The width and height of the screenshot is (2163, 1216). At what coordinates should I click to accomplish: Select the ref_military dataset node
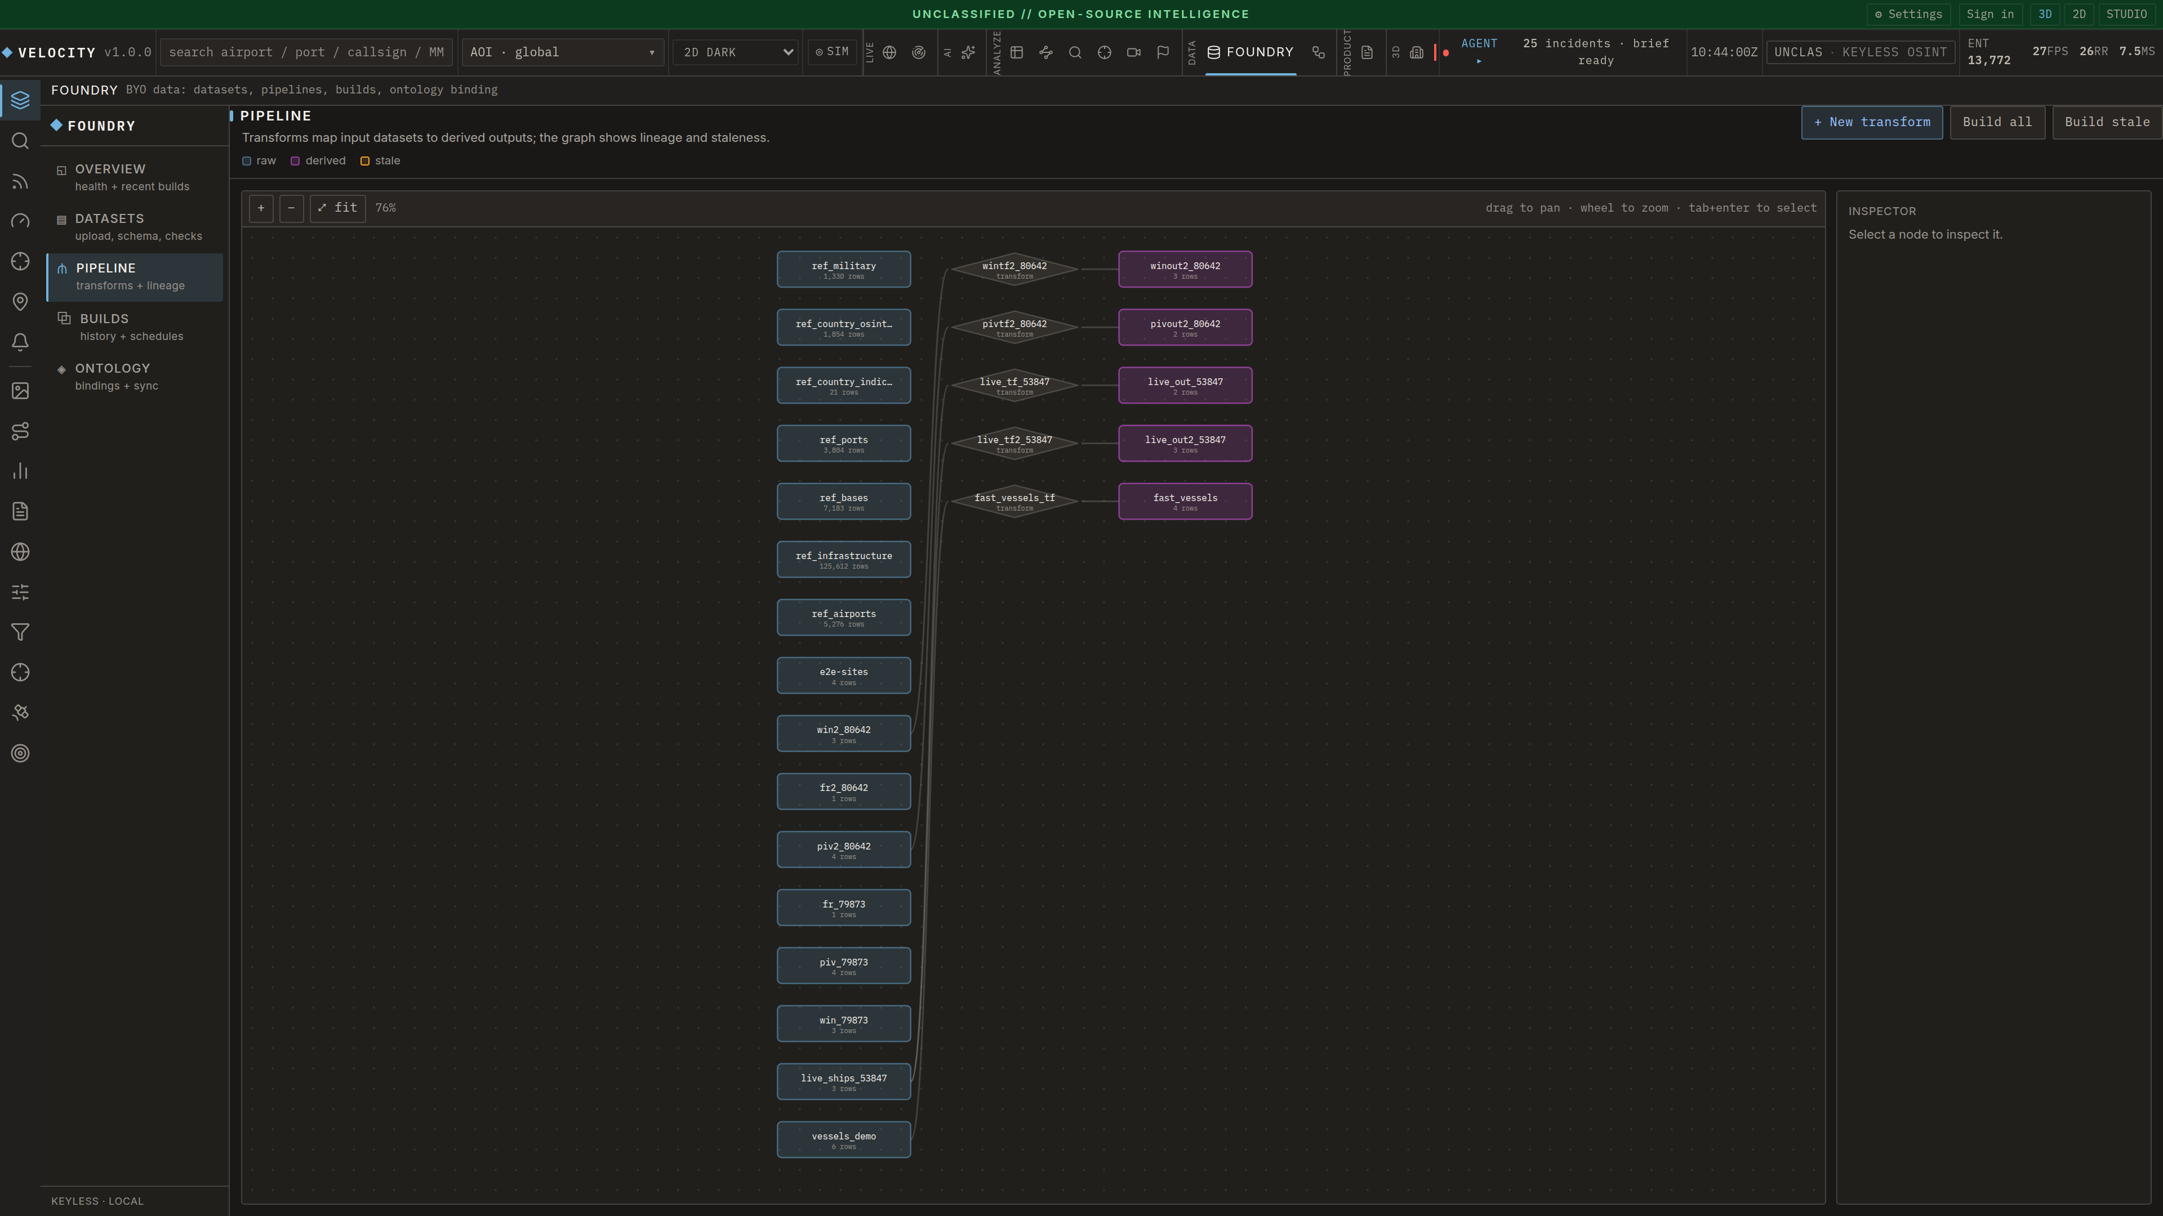coord(843,270)
